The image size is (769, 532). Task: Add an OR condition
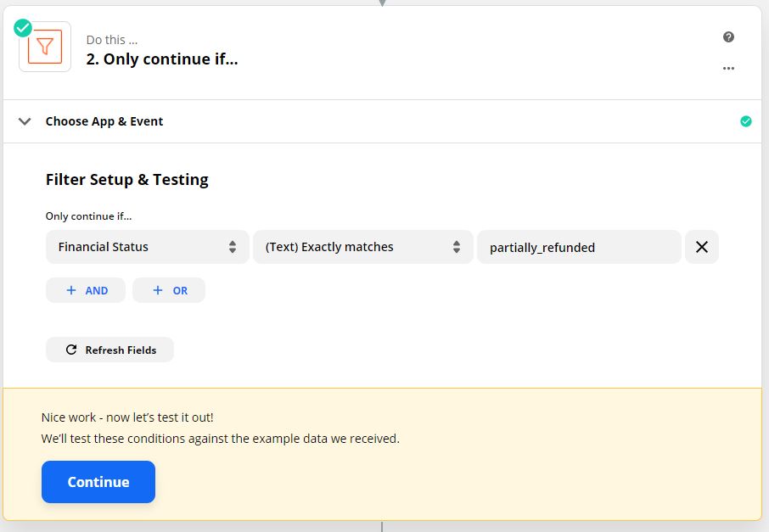pos(169,290)
